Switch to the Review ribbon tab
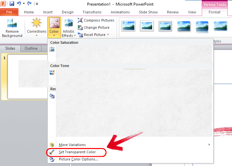Screen dimensions: 232x166 coord(173,12)
